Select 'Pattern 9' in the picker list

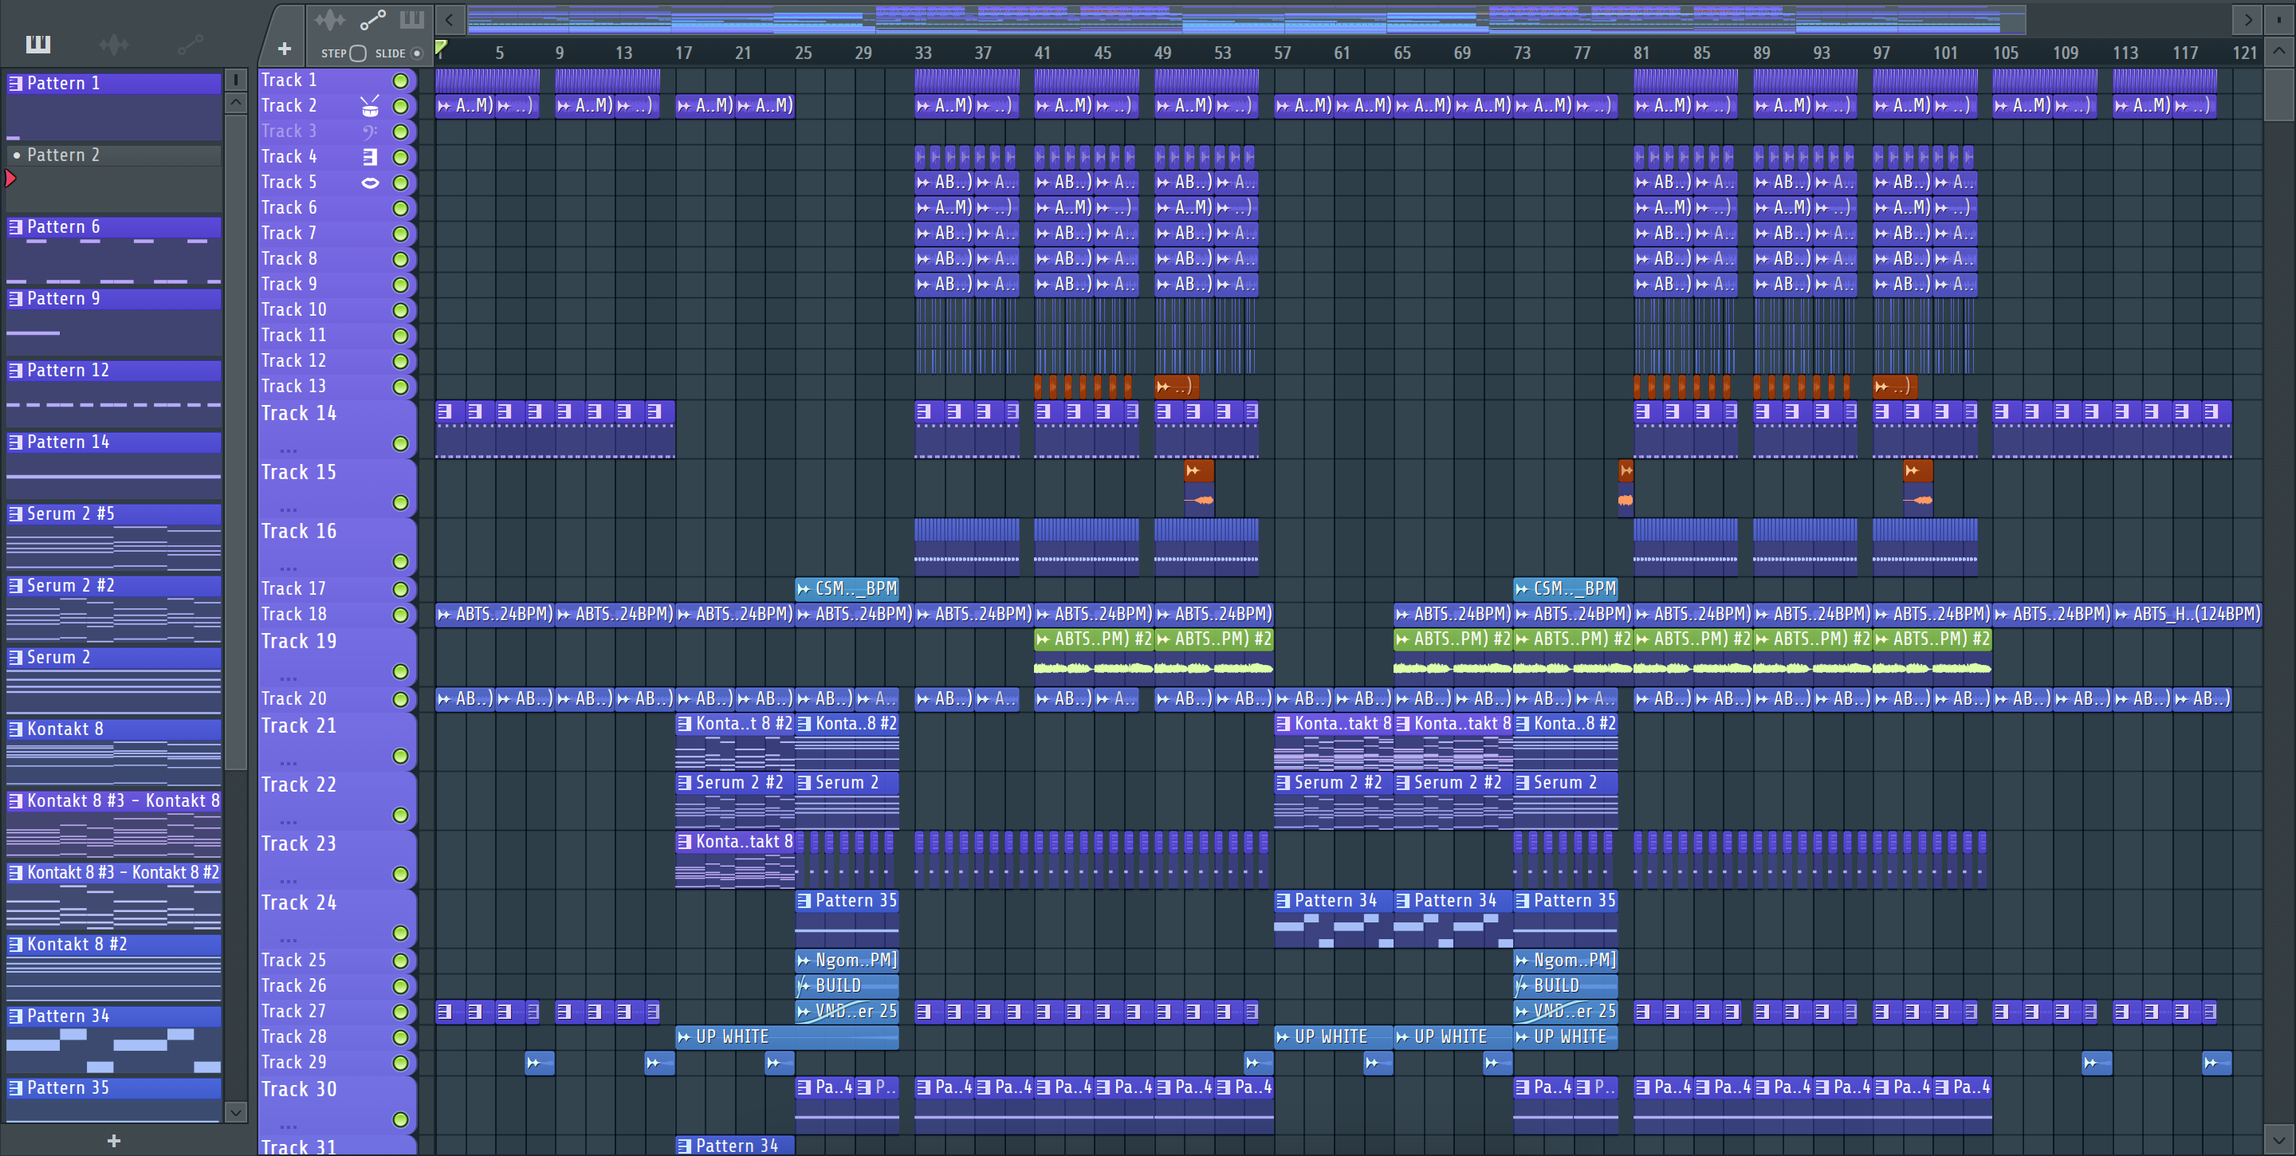pos(113,299)
